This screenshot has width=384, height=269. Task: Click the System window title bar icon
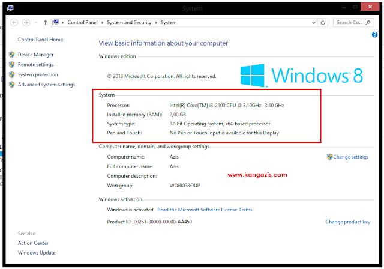coord(10,8)
